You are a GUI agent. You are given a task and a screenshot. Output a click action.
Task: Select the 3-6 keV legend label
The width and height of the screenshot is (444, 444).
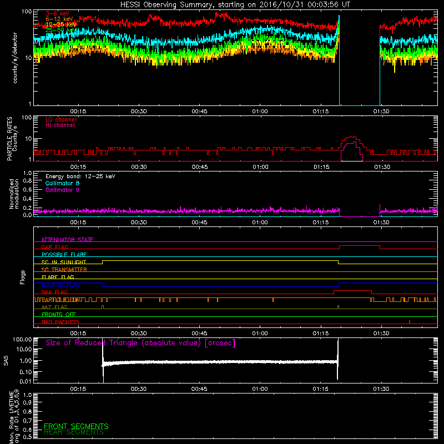tap(58, 13)
